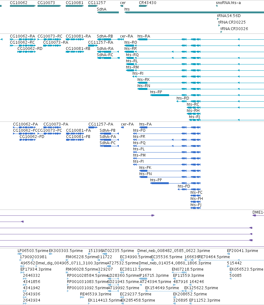The height and width of the screenshot is (305, 264).
Task: Click the CG10073 gene label
Action: (46, 3)
